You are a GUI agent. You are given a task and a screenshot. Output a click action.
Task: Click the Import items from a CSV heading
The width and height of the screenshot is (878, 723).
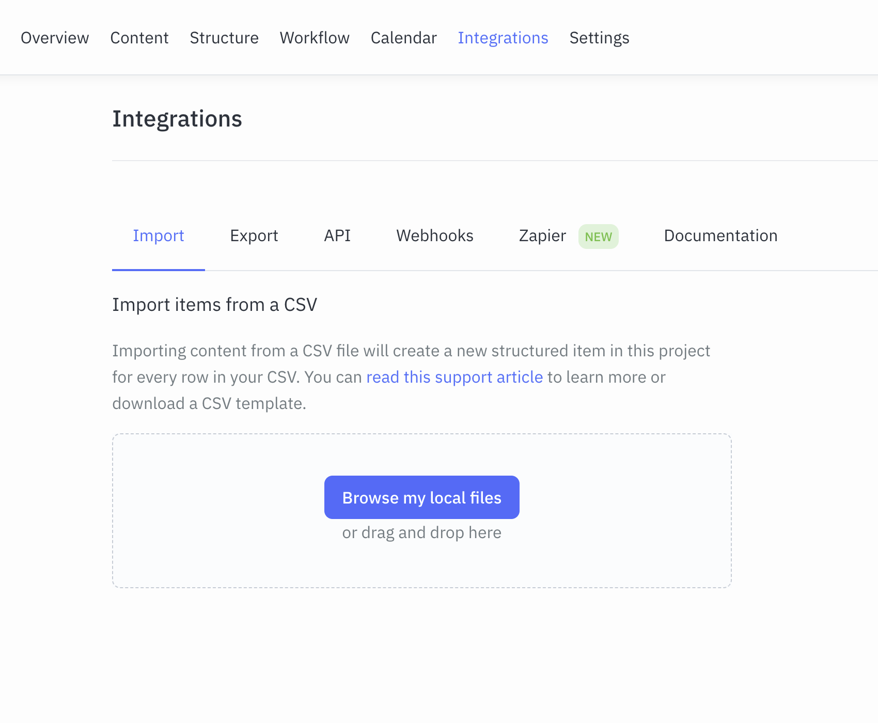[x=215, y=304]
